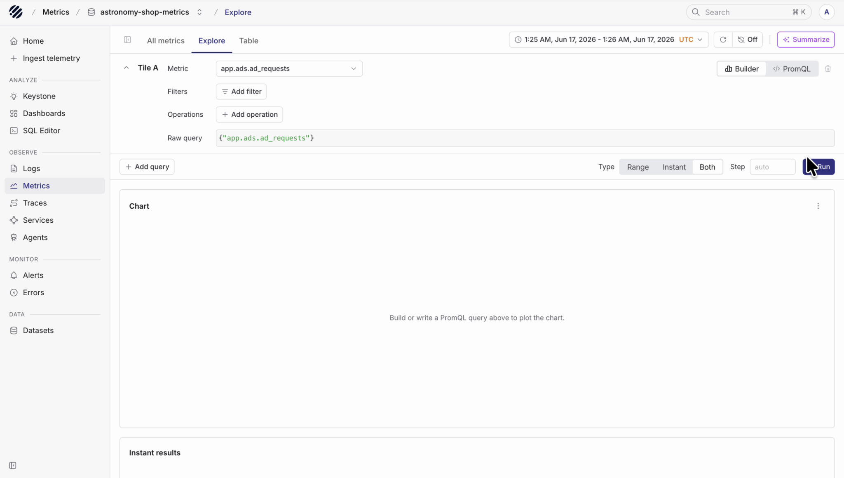Open the Search box
This screenshot has height=478, width=844.
tap(748, 12)
